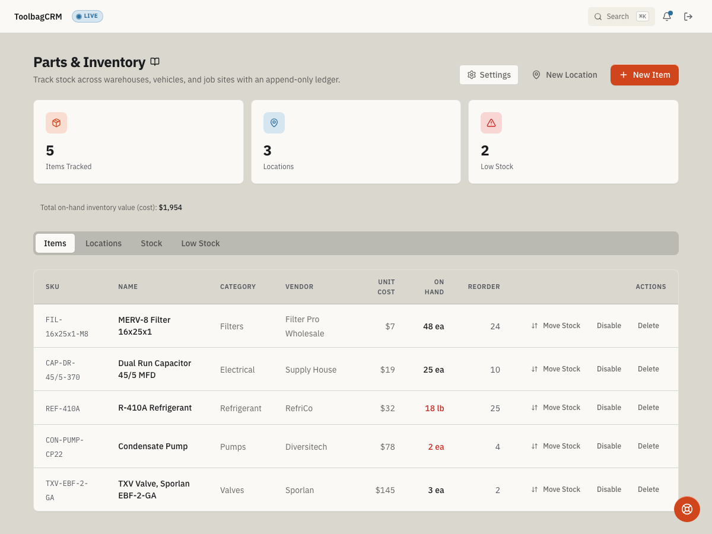Select the Items tab
The width and height of the screenshot is (712, 534).
pyautogui.click(x=55, y=243)
